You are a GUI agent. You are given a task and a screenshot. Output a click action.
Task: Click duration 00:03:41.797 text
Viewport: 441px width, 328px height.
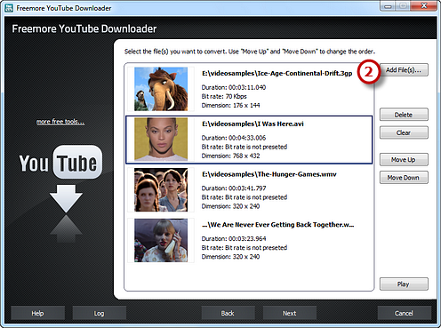tap(234, 188)
